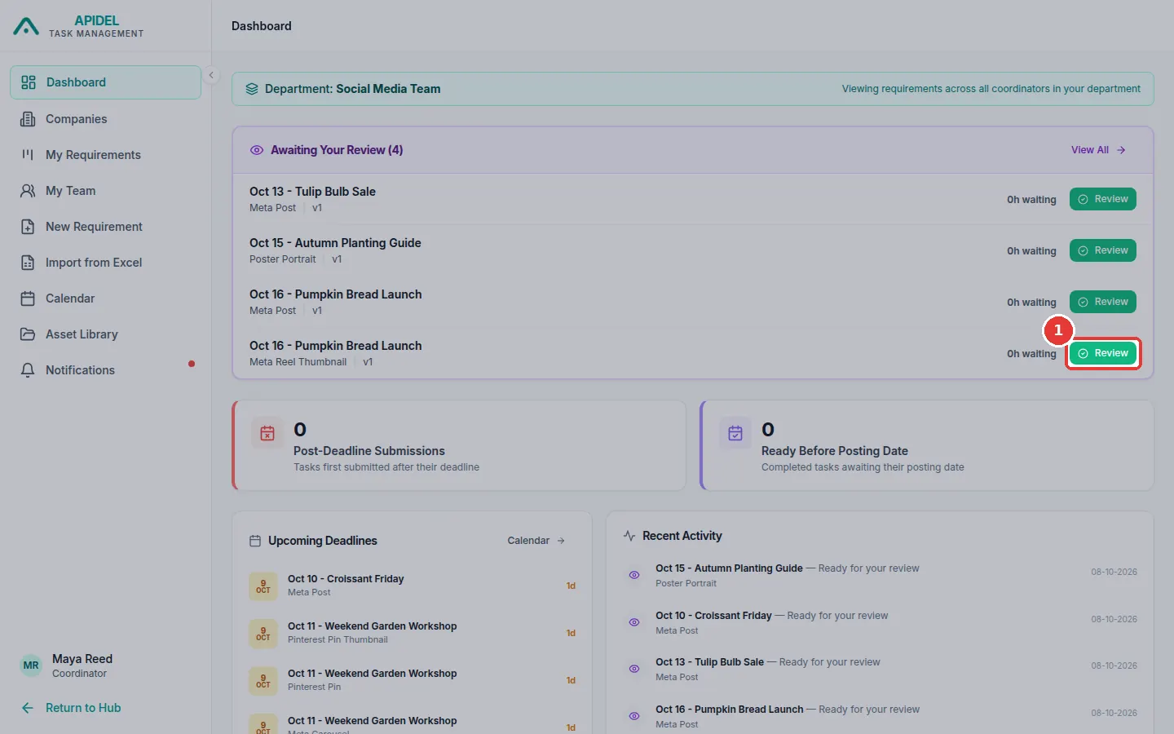The image size is (1174, 734).
Task: Open Maya Reed's MR avatar
Action: tap(31, 665)
